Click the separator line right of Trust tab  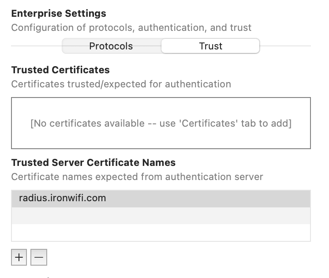coord(285,46)
